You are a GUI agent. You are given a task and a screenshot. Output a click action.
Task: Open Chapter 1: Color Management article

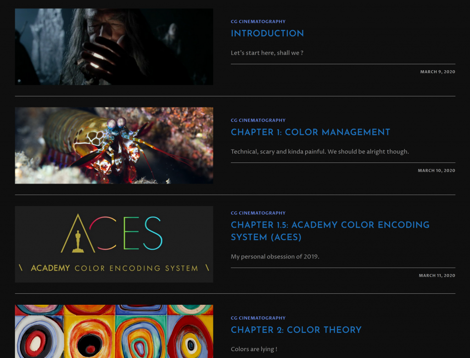click(310, 132)
